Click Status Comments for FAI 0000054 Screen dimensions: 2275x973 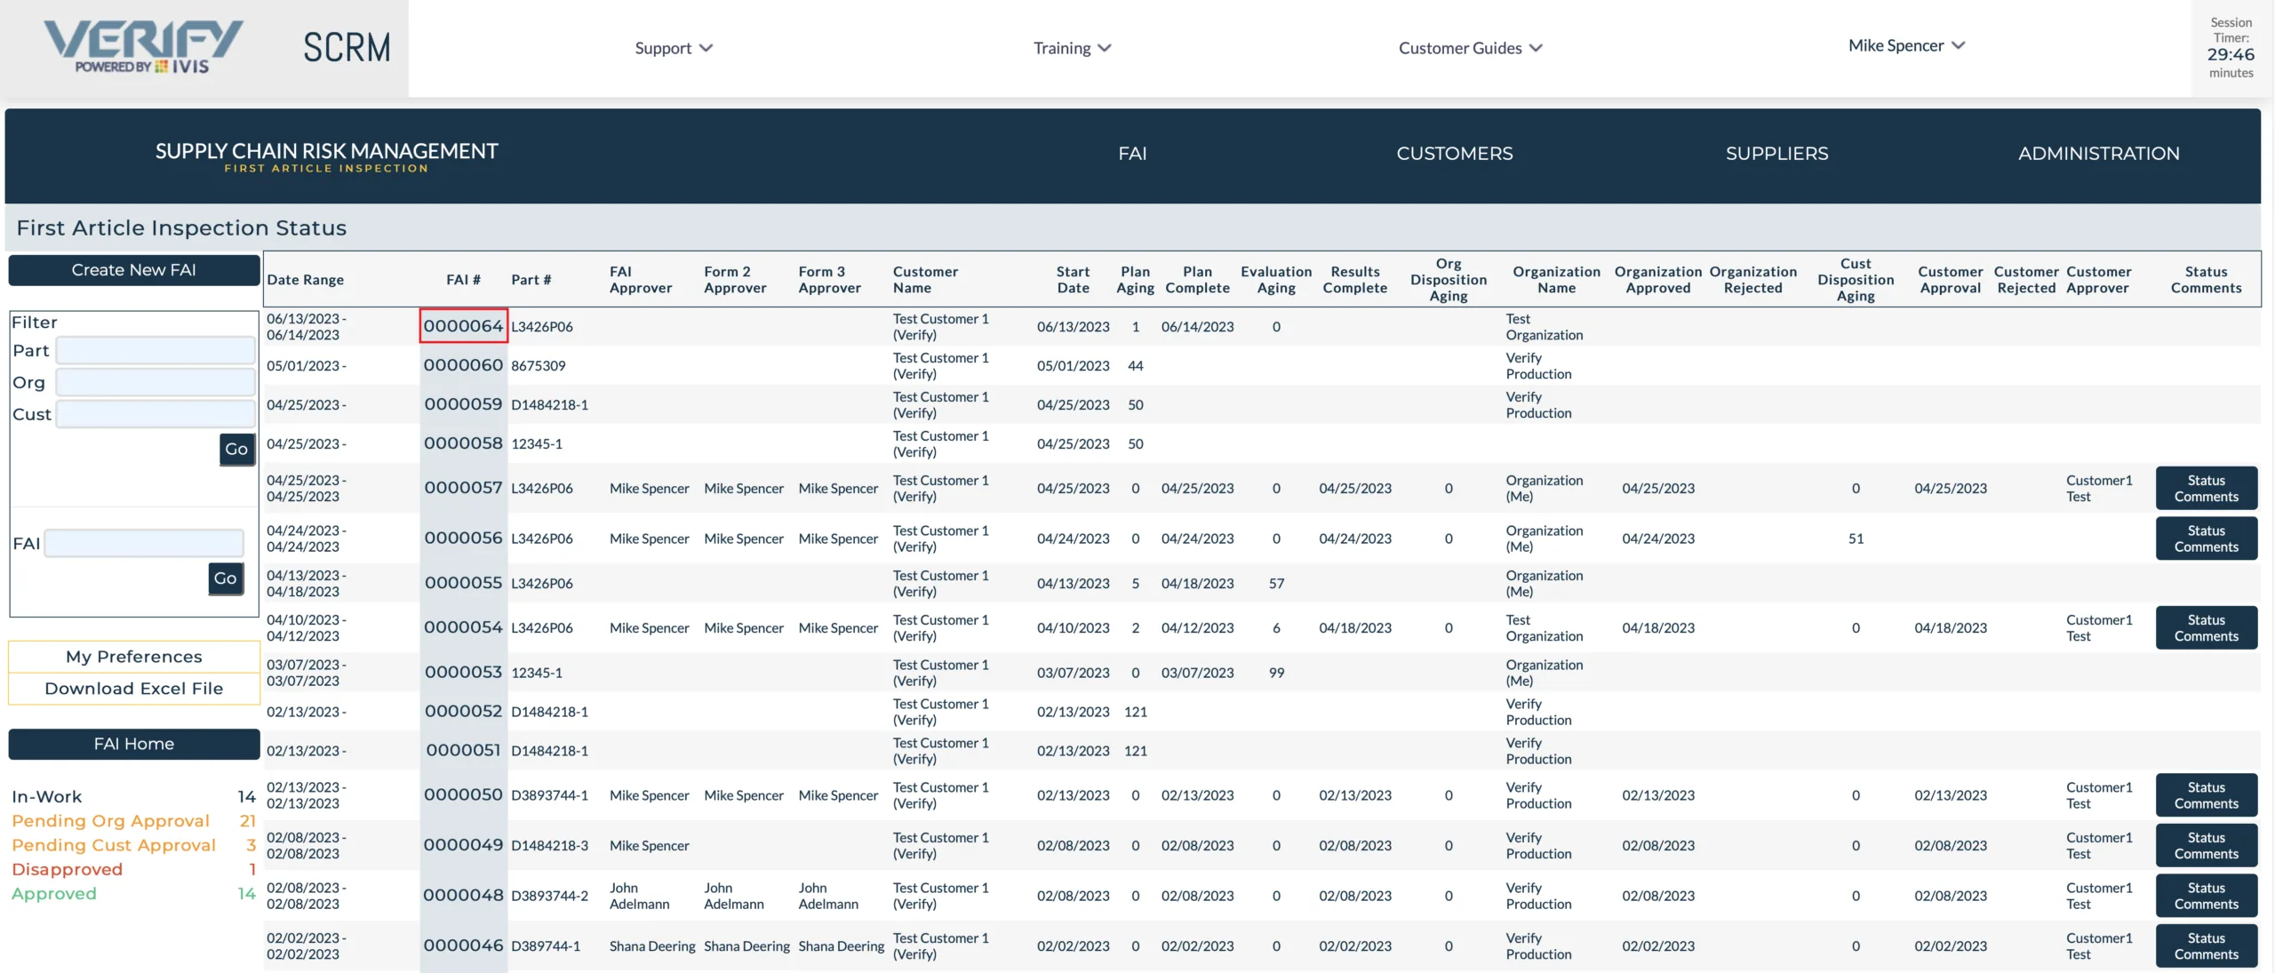coord(2206,627)
